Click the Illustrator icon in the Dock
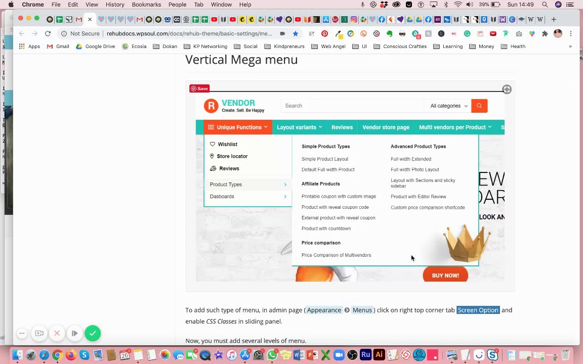This screenshot has height=364, width=583. pyautogui.click(x=379, y=355)
